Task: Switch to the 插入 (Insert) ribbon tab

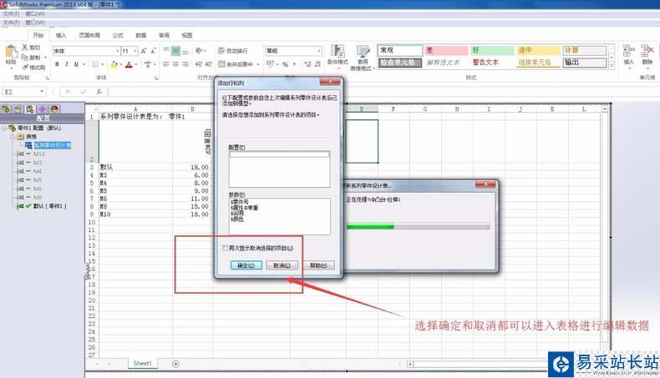Action: tap(62, 35)
